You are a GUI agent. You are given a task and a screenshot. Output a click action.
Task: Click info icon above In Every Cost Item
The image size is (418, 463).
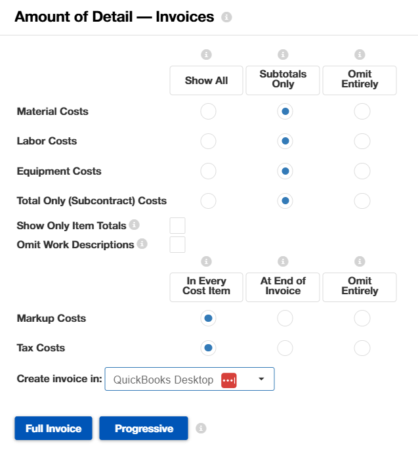pos(206,261)
